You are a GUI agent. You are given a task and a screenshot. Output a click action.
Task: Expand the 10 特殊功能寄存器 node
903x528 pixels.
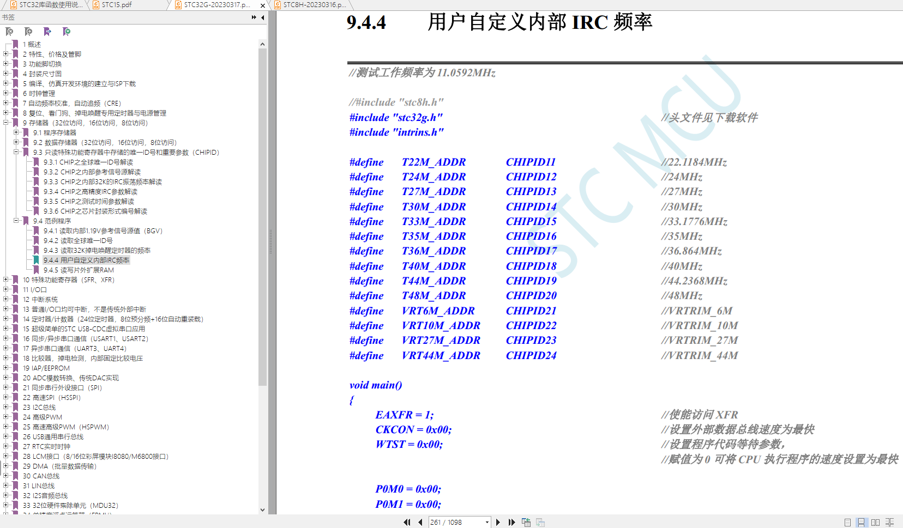6,280
